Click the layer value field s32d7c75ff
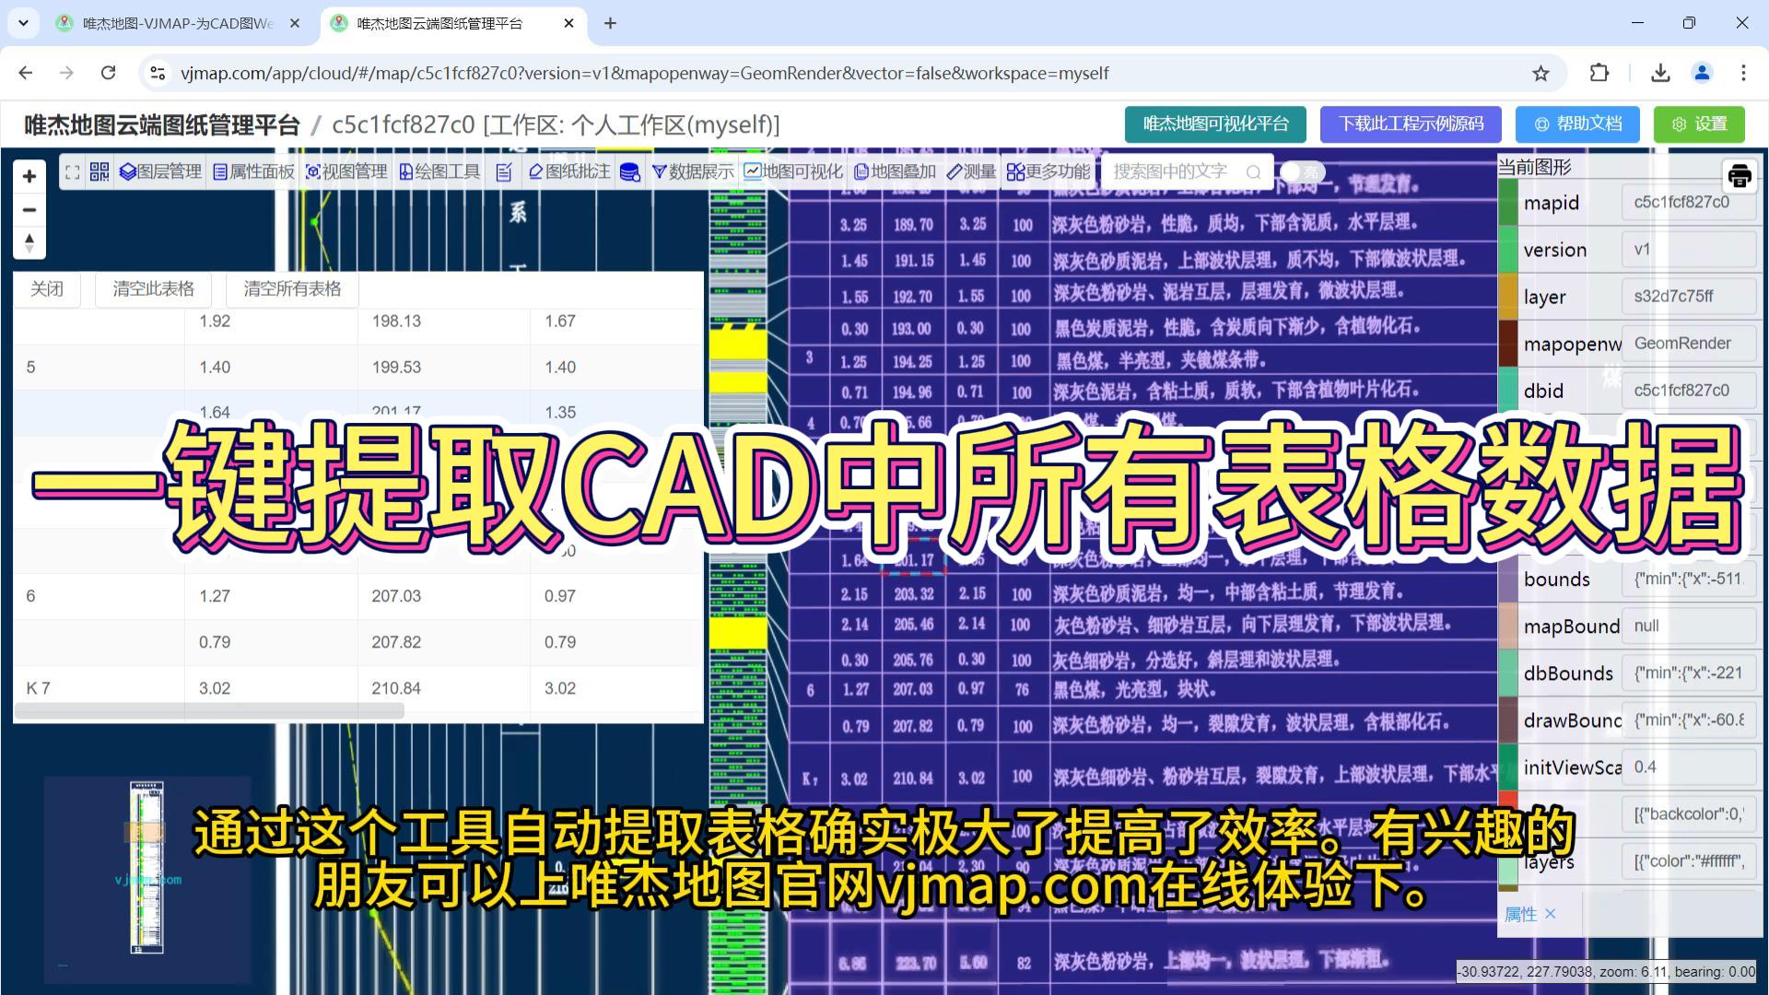This screenshot has height=995, width=1769. coord(1689,297)
